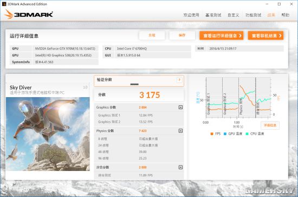Click the green CPU 温度 legend marker

point(247,134)
